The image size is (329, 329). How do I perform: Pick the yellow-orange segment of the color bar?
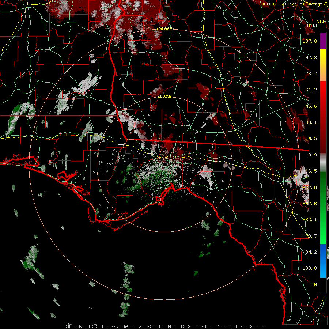(323, 65)
